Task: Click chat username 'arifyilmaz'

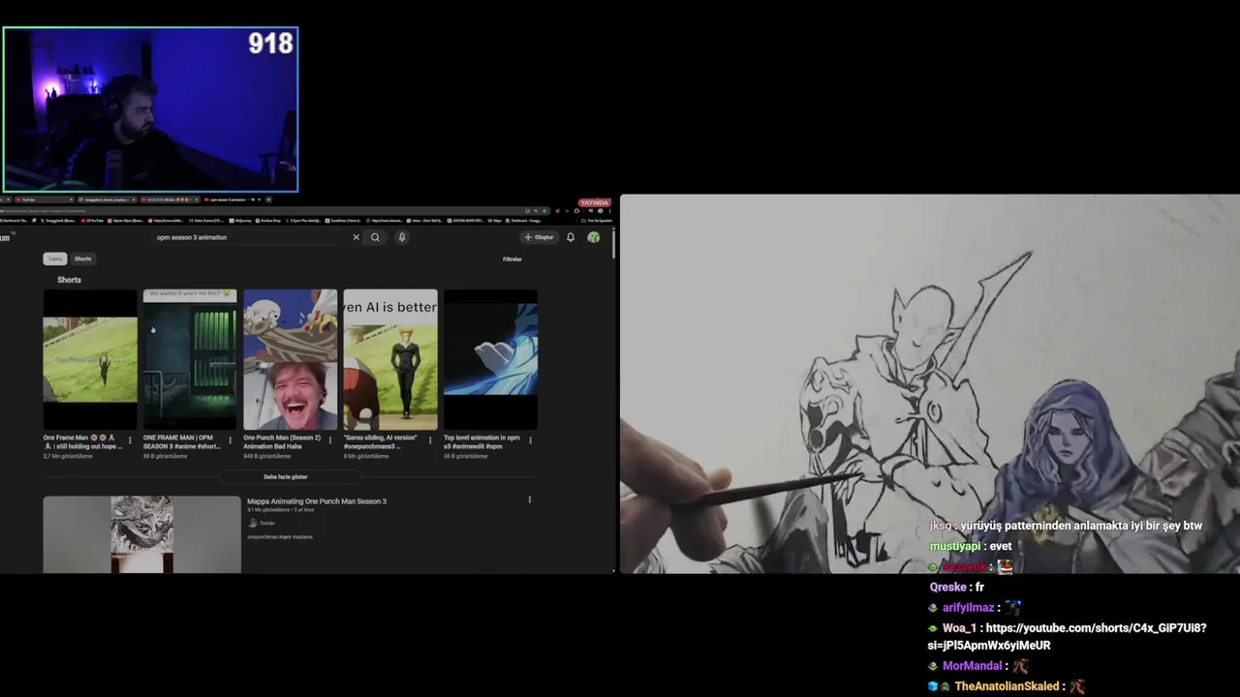Action: [x=968, y=608]
